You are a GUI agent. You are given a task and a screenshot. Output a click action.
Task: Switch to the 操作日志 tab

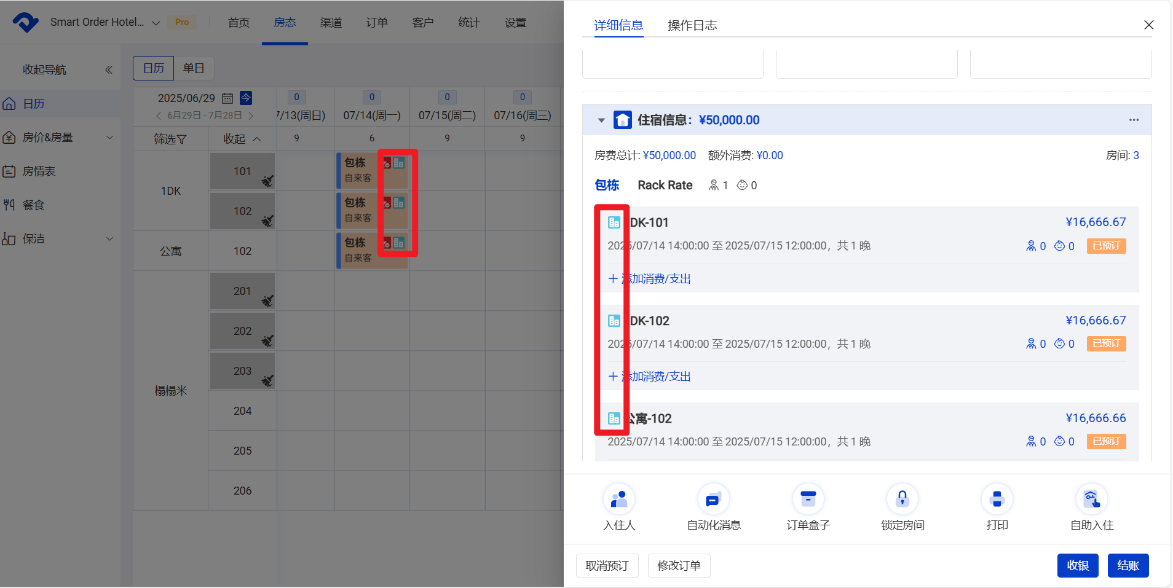692,25
